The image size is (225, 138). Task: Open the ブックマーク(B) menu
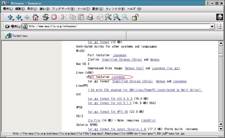pyautogui.click(x=63, y=9)
